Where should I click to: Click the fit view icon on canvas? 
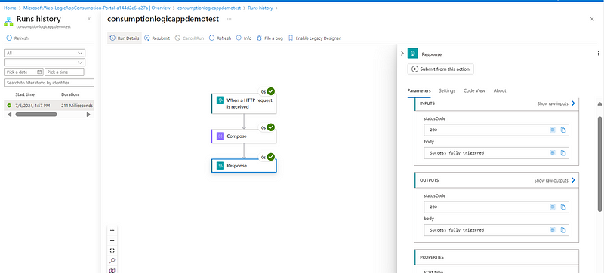[112, 250]
